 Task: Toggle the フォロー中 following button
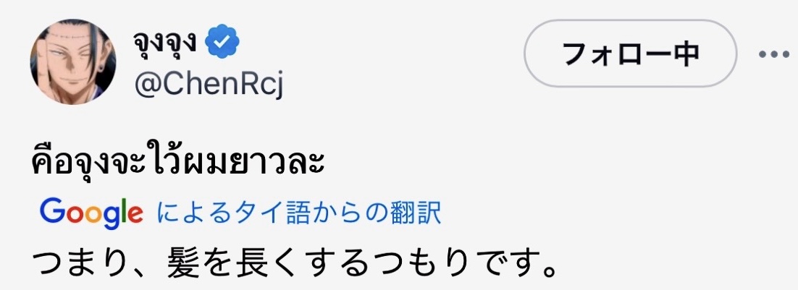click(x=630, y=54)
